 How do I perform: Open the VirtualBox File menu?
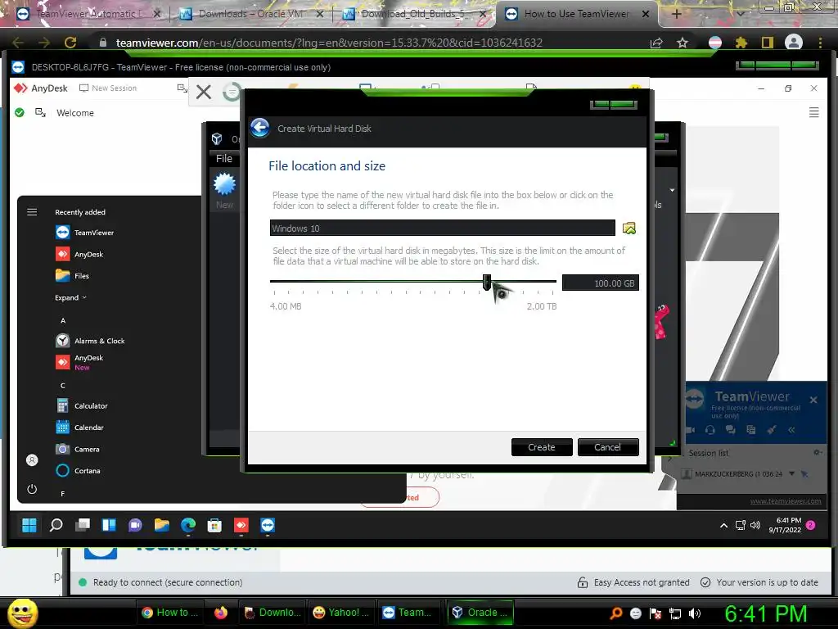point(224,158)
